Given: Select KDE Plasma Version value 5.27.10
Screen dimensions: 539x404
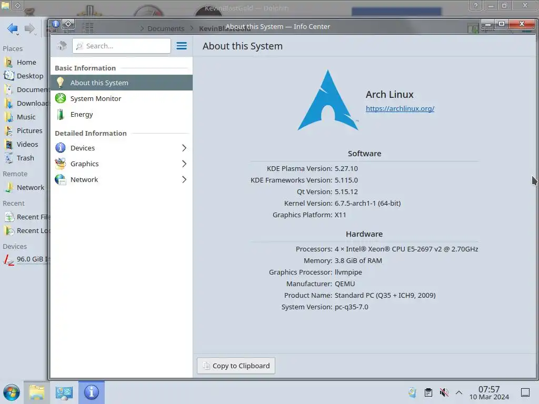Looking at the screenshot, I should pos(346,169).
